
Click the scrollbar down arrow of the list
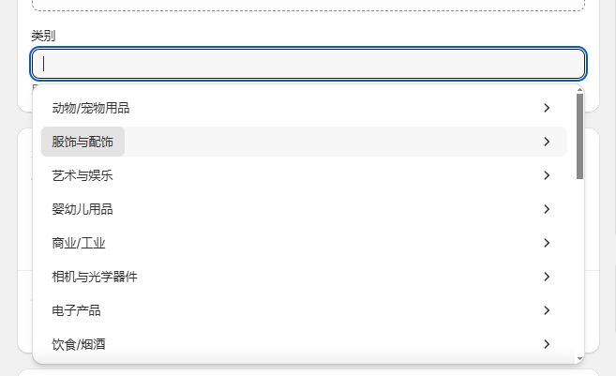coord(579,358)
